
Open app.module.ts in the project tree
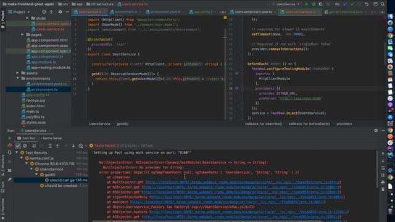(x=44, y=62)
